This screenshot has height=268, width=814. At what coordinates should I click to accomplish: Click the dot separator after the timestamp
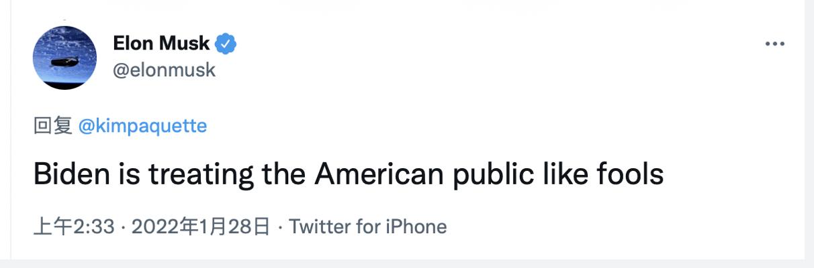tap(122, 227)
